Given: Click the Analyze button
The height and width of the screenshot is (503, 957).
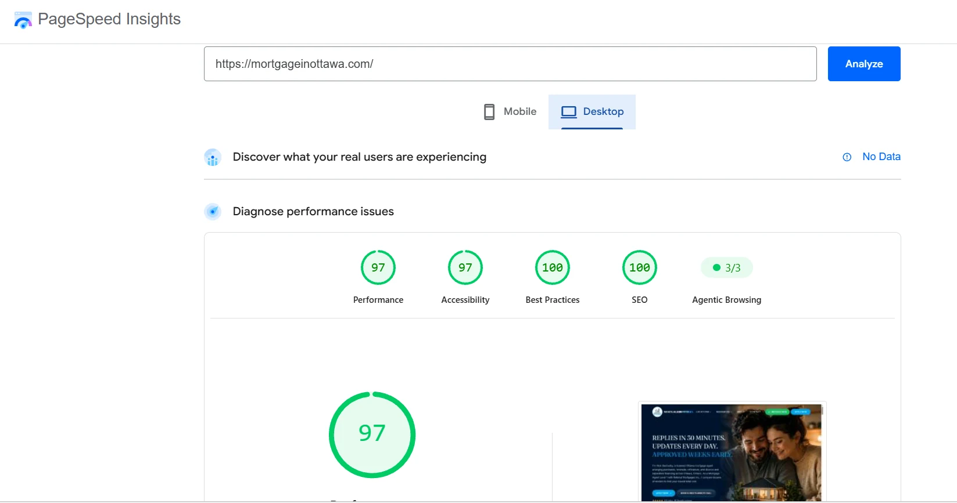Looking at the screenshot, I should click(864, 64).
